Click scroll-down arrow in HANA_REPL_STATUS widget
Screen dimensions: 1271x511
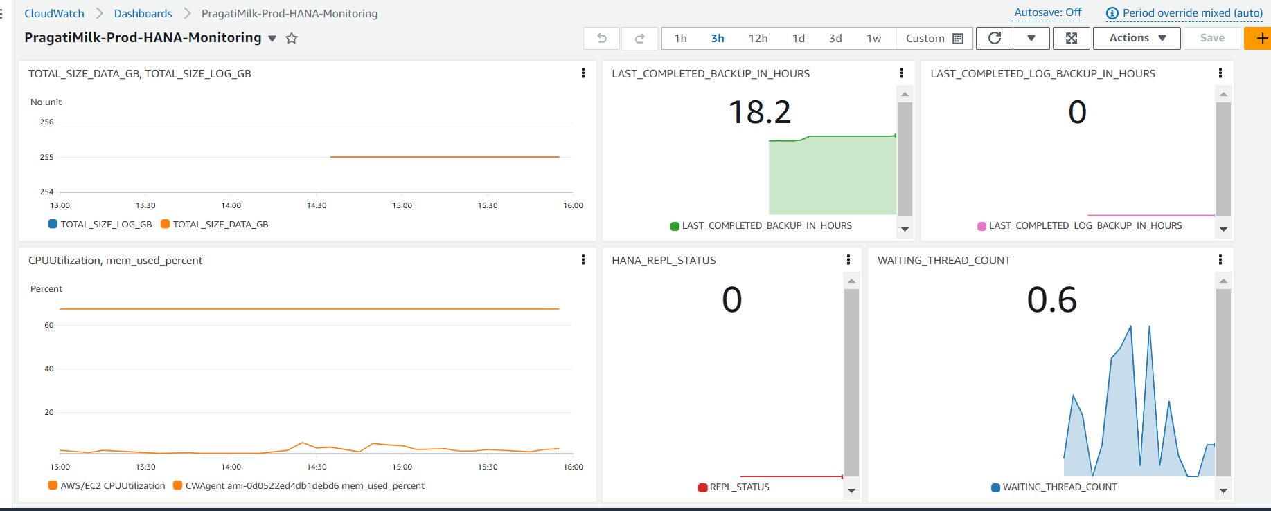pos(851,491)
